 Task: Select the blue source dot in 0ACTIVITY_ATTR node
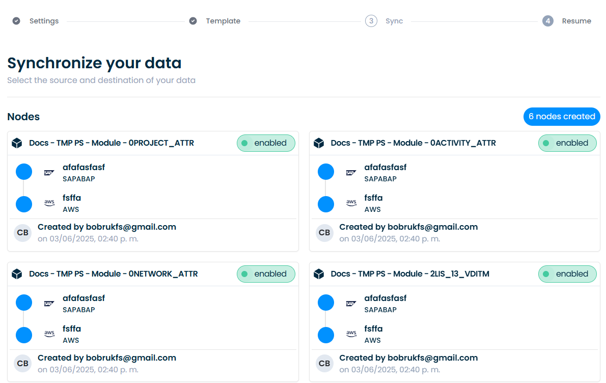pos(326,172)
